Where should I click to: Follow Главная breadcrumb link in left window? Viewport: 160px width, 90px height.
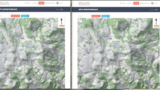(57, 9)
